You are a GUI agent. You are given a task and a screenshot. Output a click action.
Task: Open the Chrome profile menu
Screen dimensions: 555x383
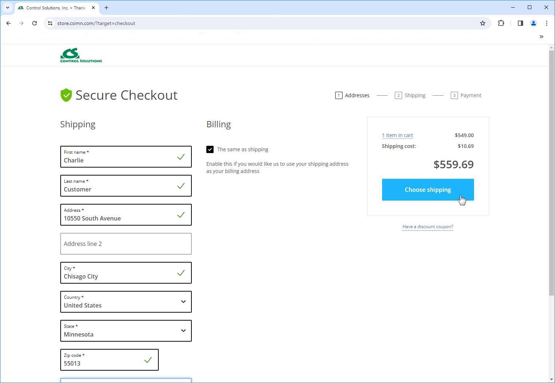533,23
